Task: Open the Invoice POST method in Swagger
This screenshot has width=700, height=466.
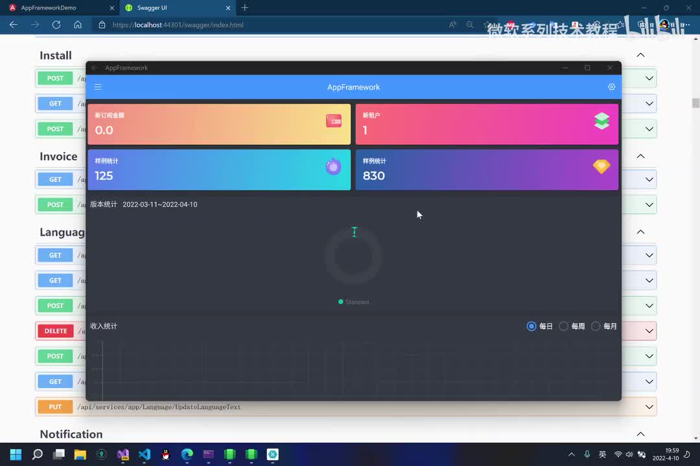Action: pyautogui.click(x=55, y=205)
